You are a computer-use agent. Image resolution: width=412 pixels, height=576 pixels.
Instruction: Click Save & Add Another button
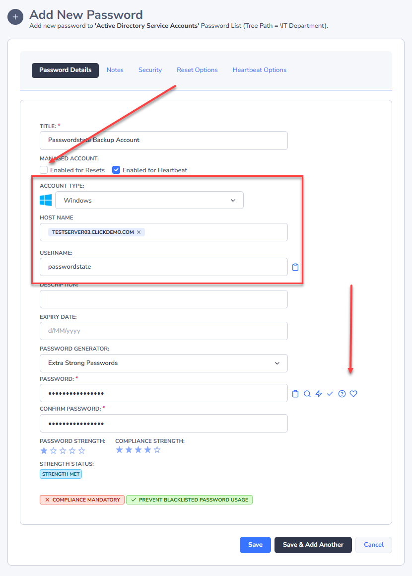[x=313, y=545]
